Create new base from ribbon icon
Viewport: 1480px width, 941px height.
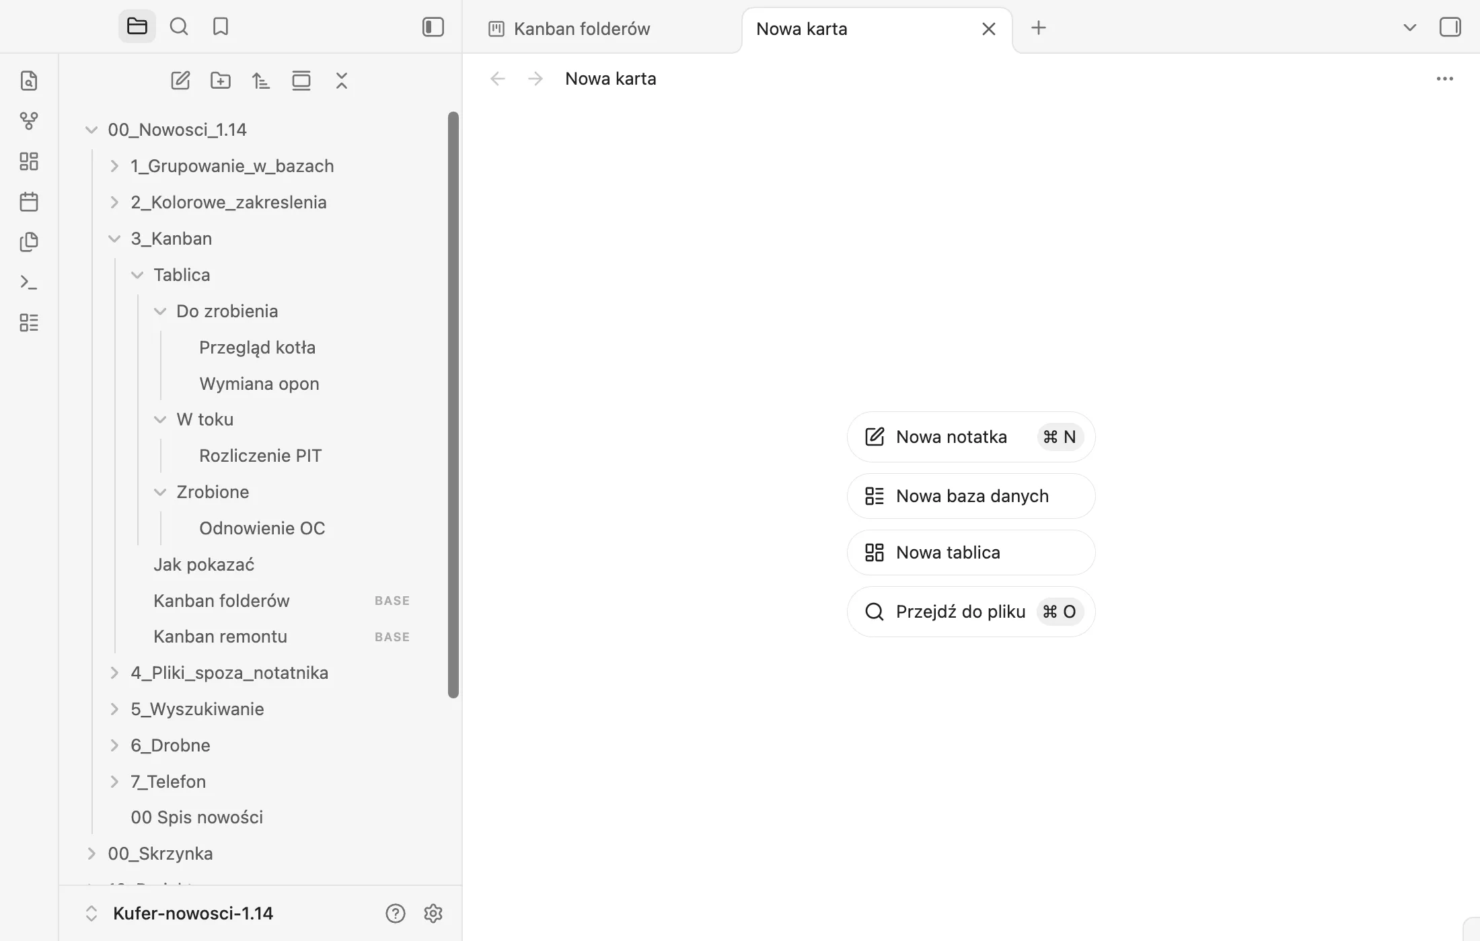(29, 323)
